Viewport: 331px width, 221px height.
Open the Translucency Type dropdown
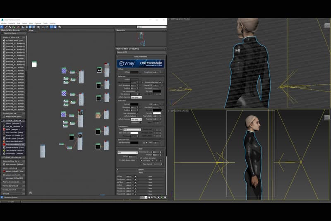click(x=132, y=130)
